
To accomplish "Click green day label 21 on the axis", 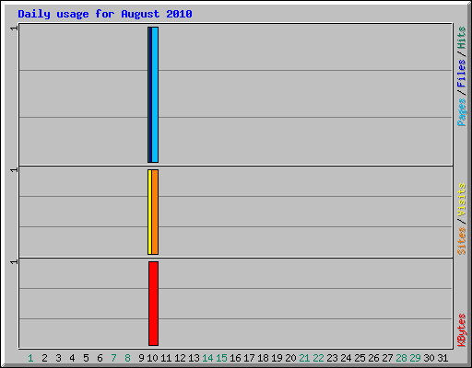I will [304, 358].
